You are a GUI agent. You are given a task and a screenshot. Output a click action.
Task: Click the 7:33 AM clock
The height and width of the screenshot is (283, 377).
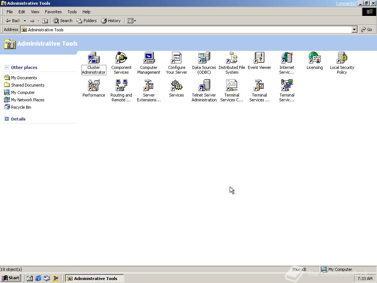pos(365,279)
